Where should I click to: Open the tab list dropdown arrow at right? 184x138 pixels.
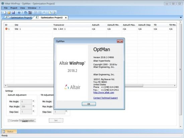point(181,17)
